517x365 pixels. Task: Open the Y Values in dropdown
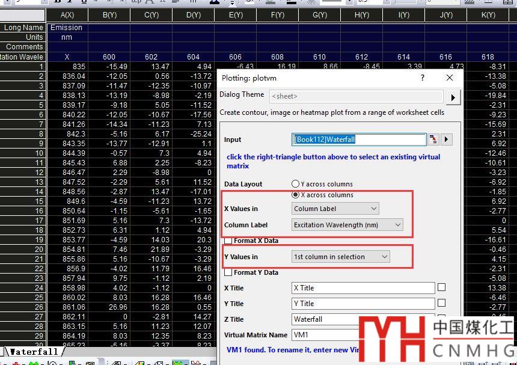(x=340, y=257)
